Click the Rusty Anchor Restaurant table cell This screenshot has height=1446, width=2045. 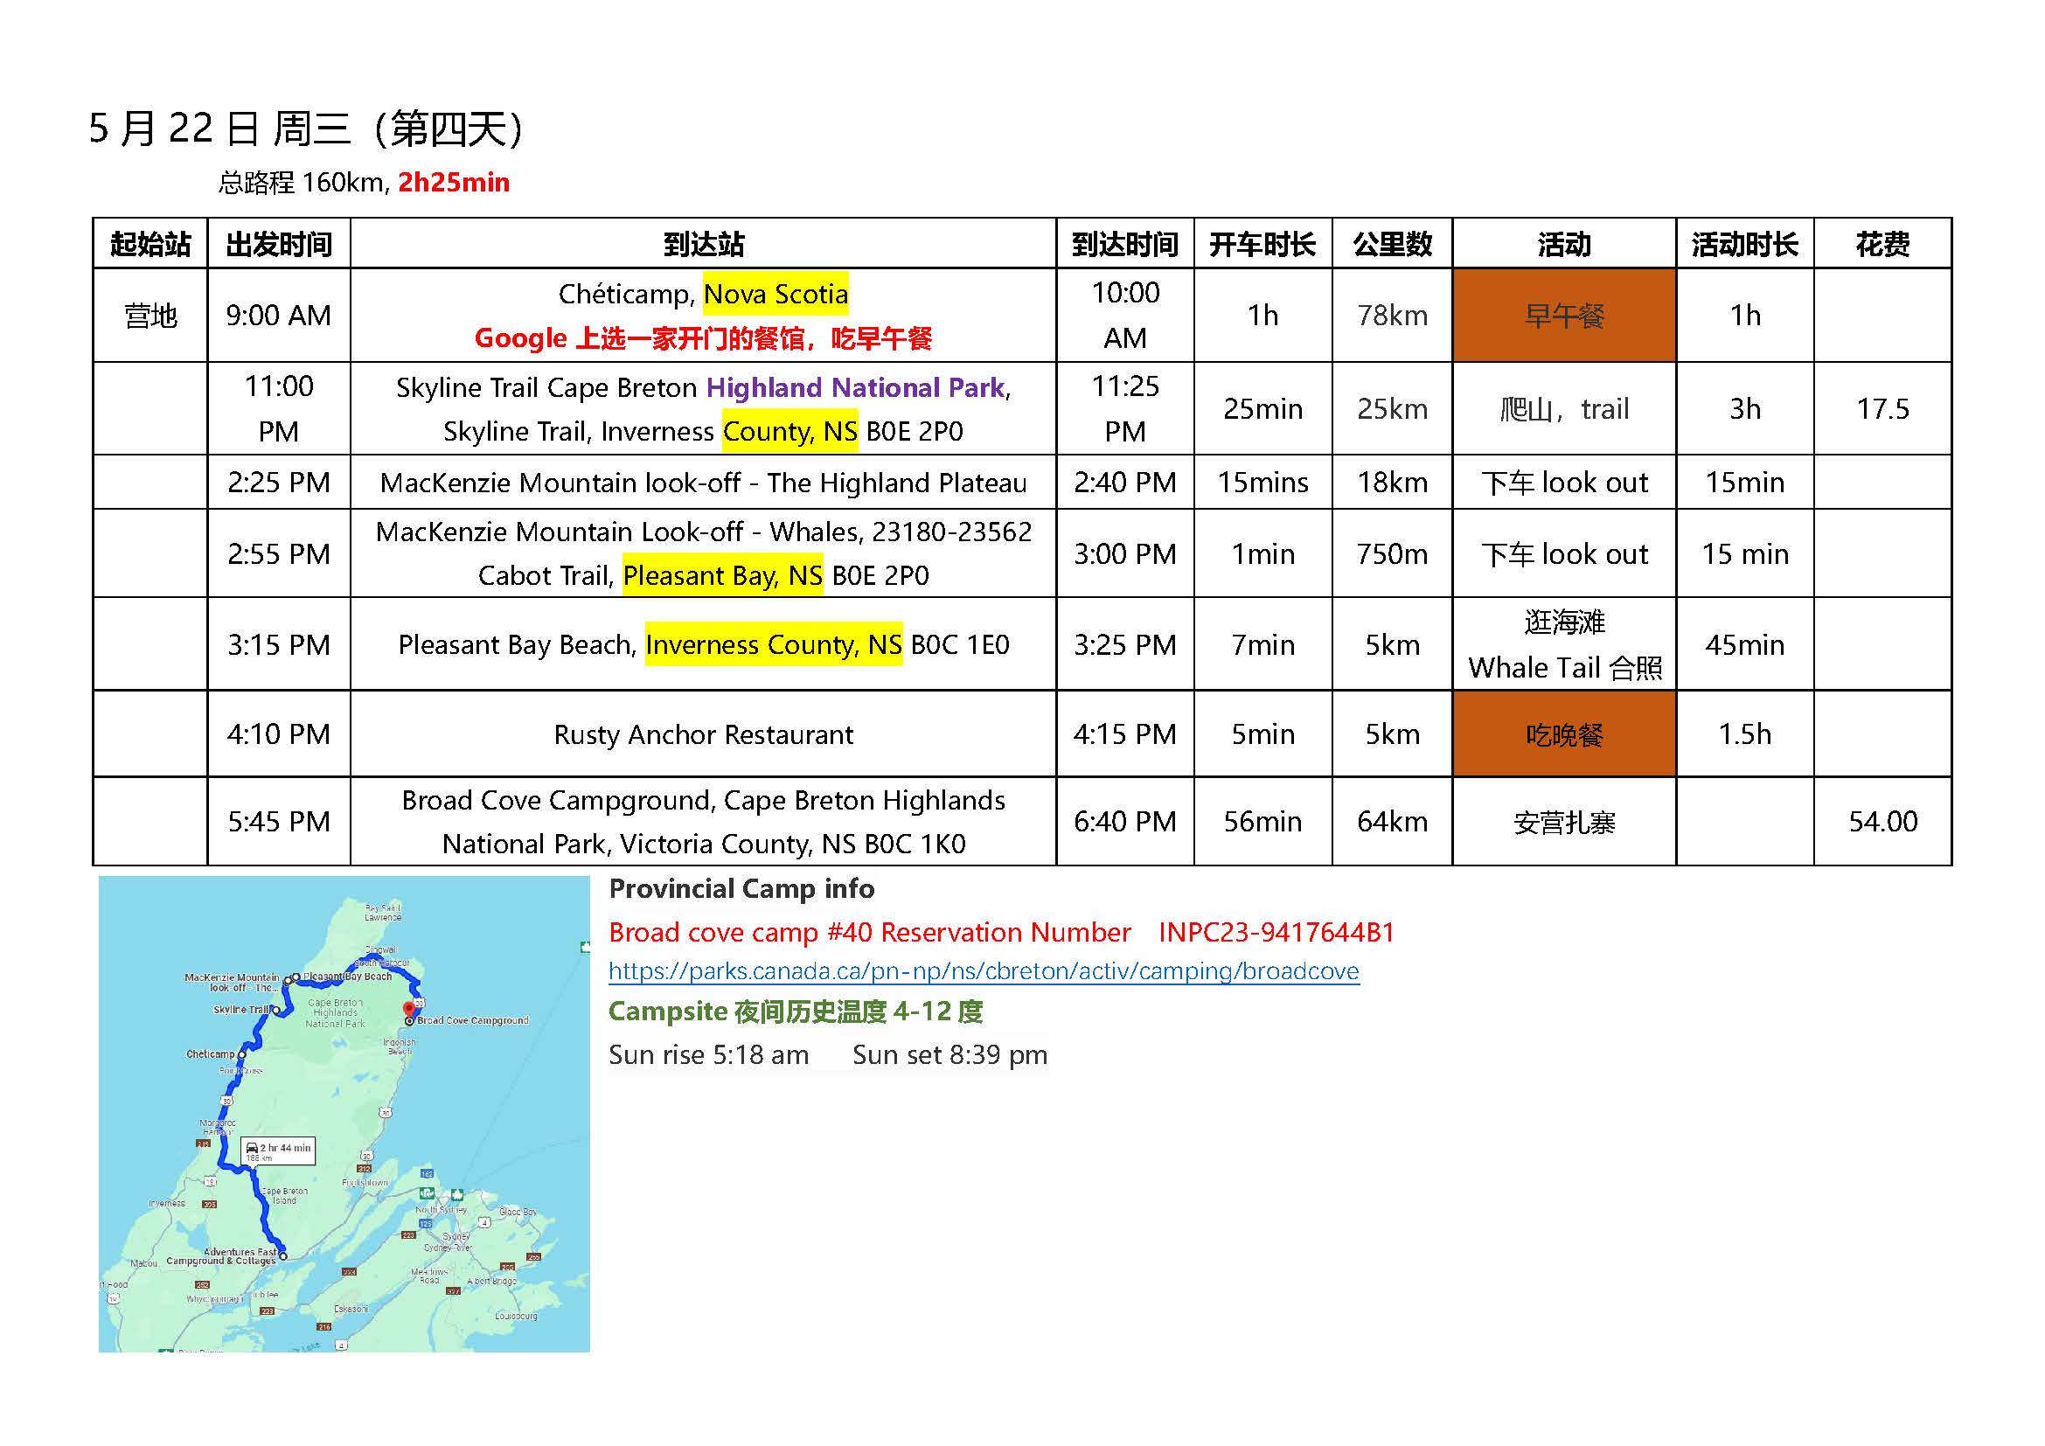(703, 733)
